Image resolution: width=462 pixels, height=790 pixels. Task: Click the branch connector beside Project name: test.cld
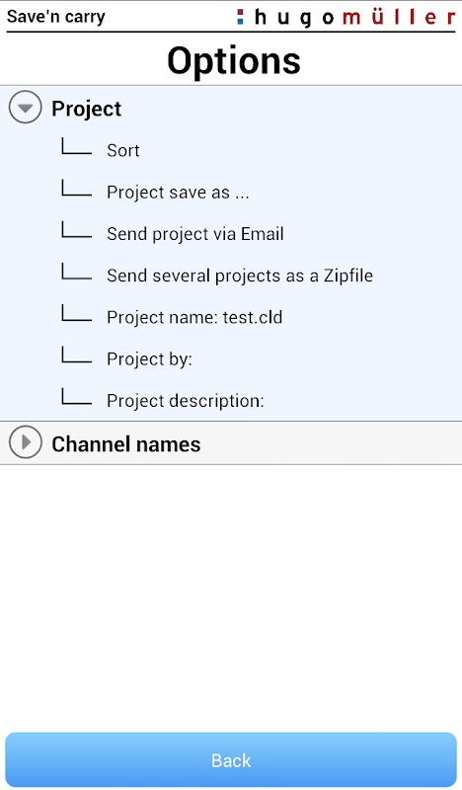coord(76,313)
